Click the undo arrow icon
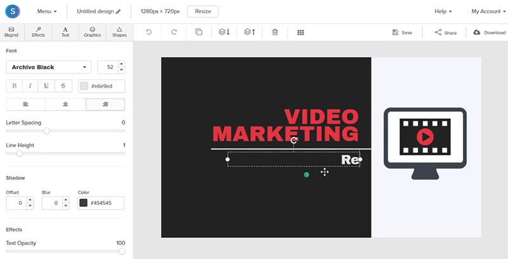The width and height of the screenshot is (508, 259). (x=149, y=32)
